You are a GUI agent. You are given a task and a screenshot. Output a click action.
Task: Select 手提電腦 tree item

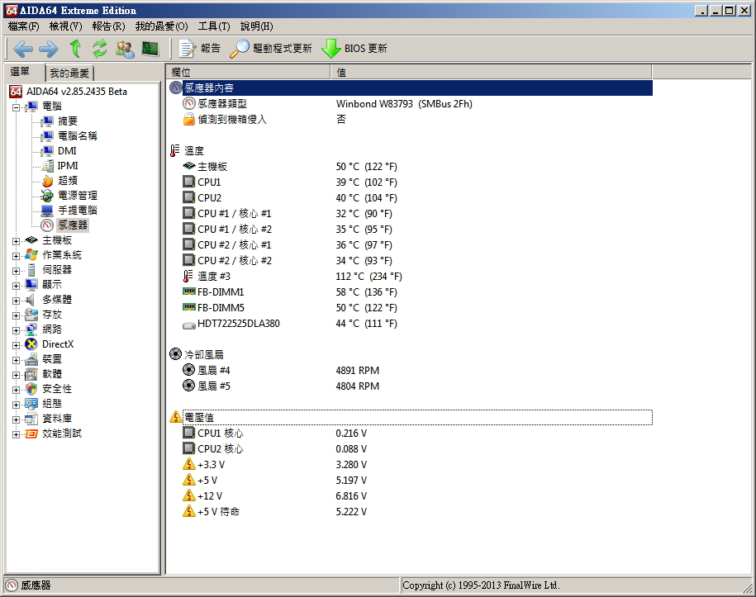[x=78, y=211]
